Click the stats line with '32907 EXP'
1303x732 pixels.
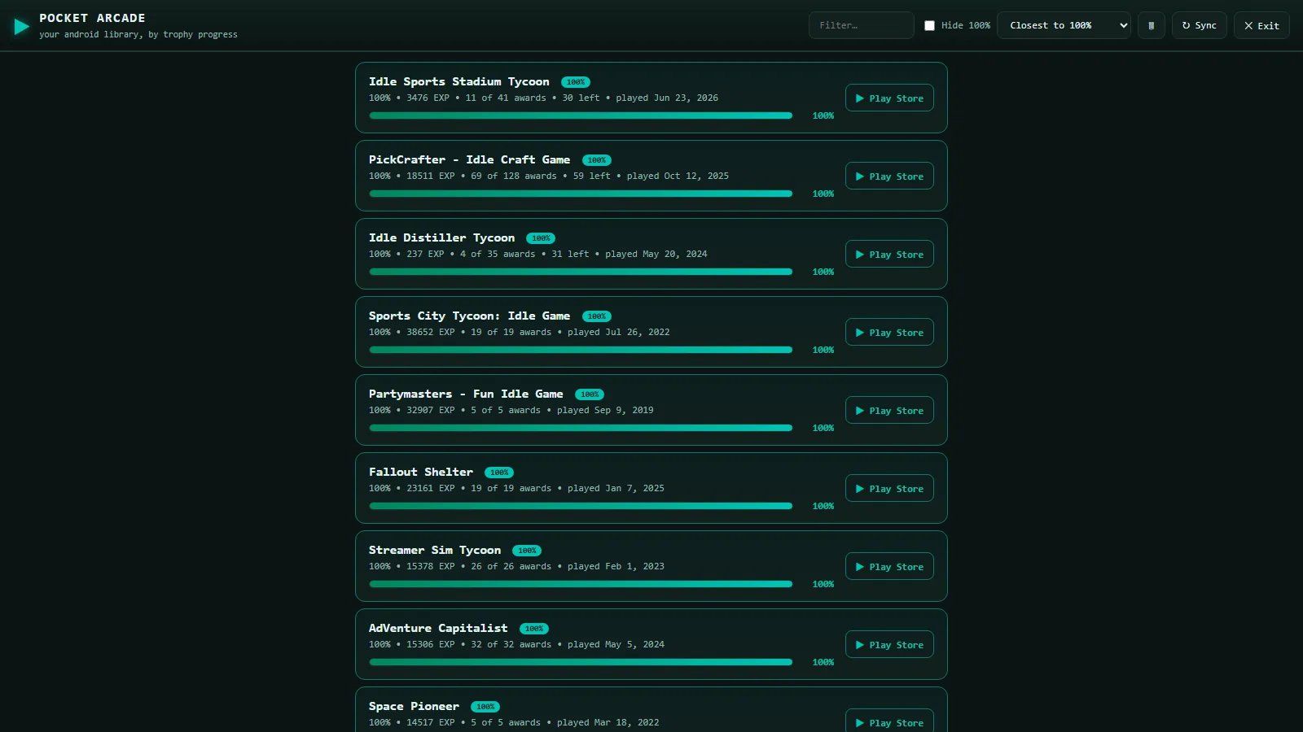(x=511, y=410)
